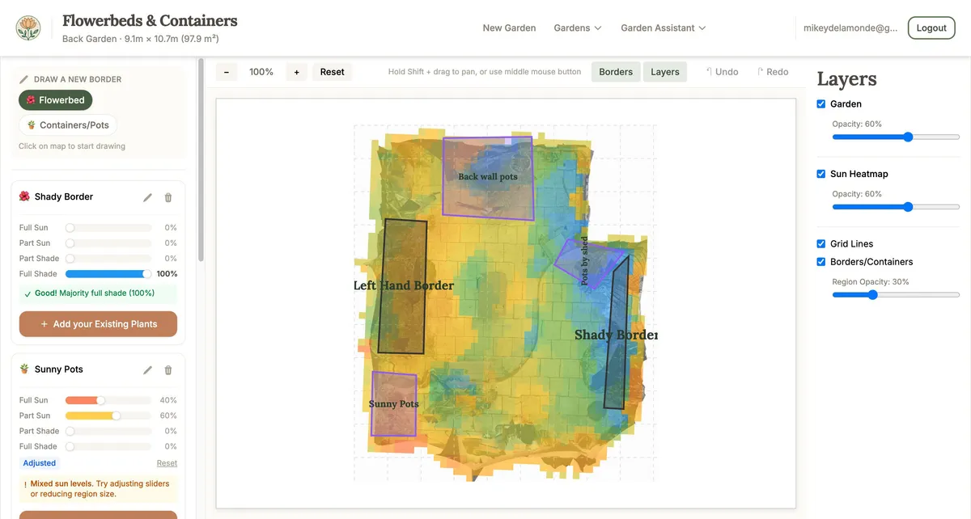The width and height of the screenshot is (971, 519).
Task: Select the Containers/Pots drawing tool
Action: point(67,124)
